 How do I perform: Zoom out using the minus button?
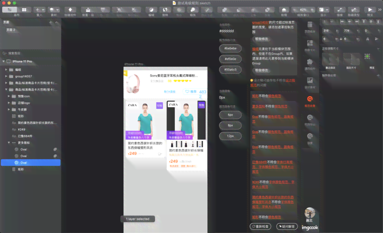[x=295, y=10]
